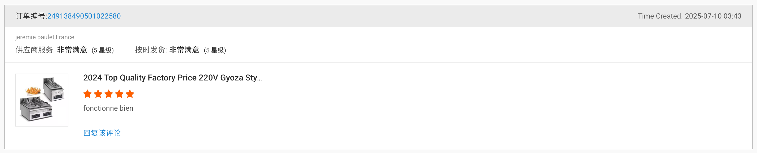Click the 2024 Top Quality Factory Price title
This screenshot has height=153, width=757.
pyautogui.click(x=172, y=78)
